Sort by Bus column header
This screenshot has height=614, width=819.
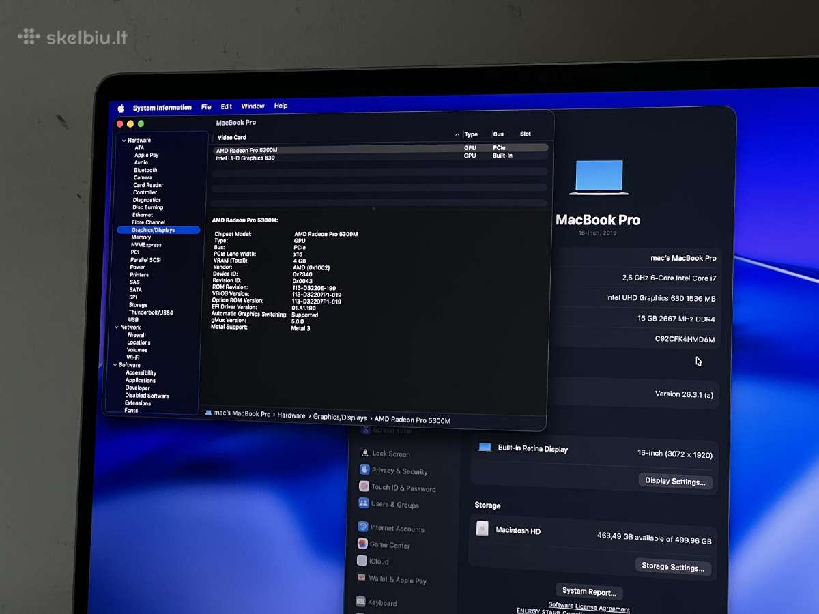click(498, 134)
